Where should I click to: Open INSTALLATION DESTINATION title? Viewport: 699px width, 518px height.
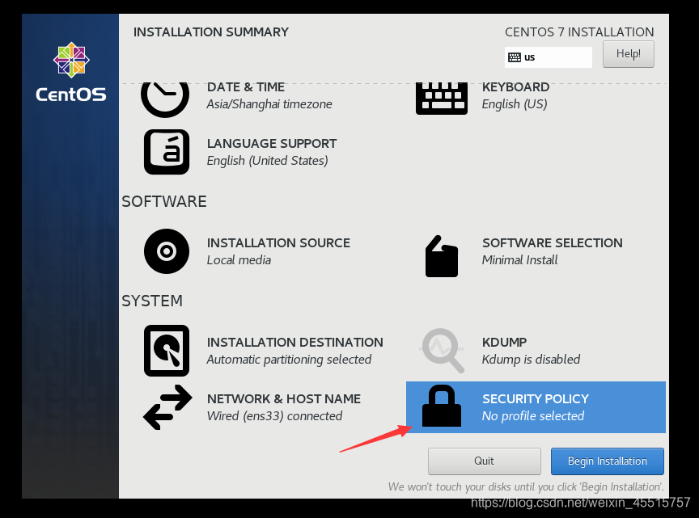coord(295,342)
